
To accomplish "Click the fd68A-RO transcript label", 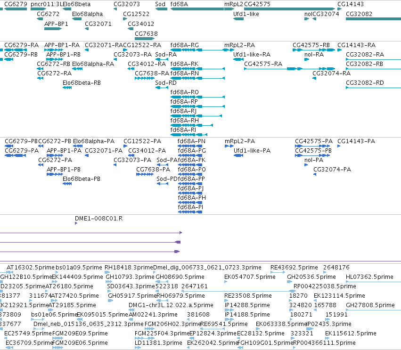I will 185,92.
